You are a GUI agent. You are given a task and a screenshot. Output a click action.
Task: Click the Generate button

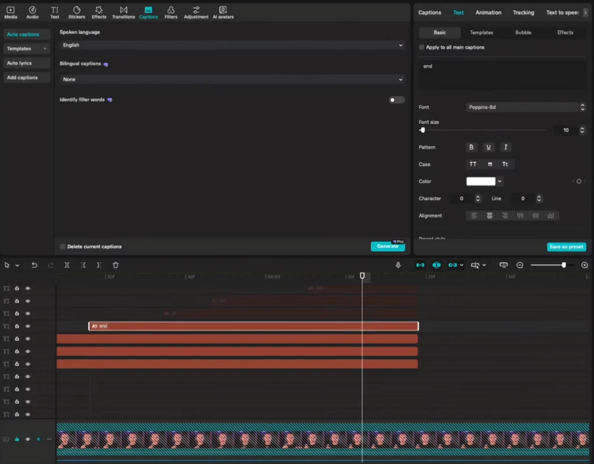(x=387, y=246)
